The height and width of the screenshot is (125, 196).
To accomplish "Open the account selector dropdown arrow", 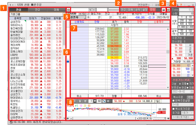I will pyautogui.click(x=94, y=10).
